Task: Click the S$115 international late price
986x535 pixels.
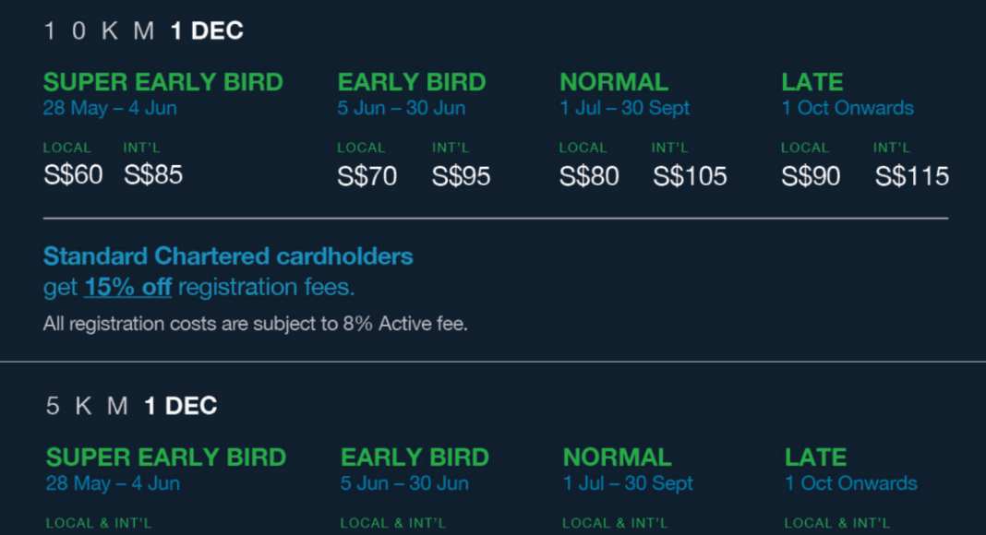Action: pyautogui.click(x=912, y=176)
